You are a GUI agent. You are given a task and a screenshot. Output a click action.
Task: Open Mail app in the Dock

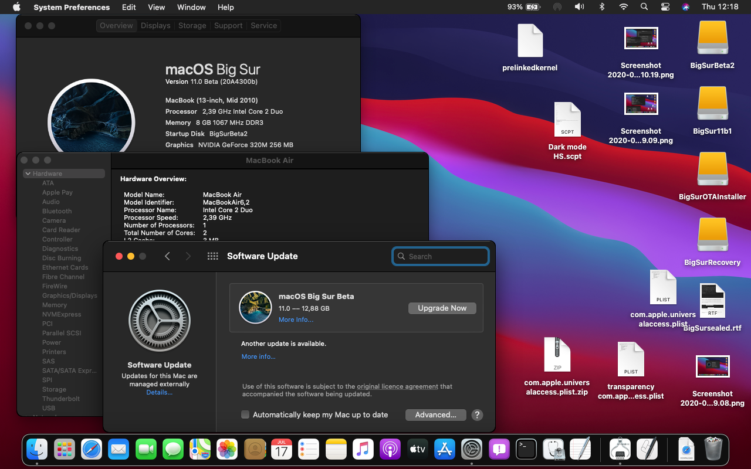[x=119, y=450]
